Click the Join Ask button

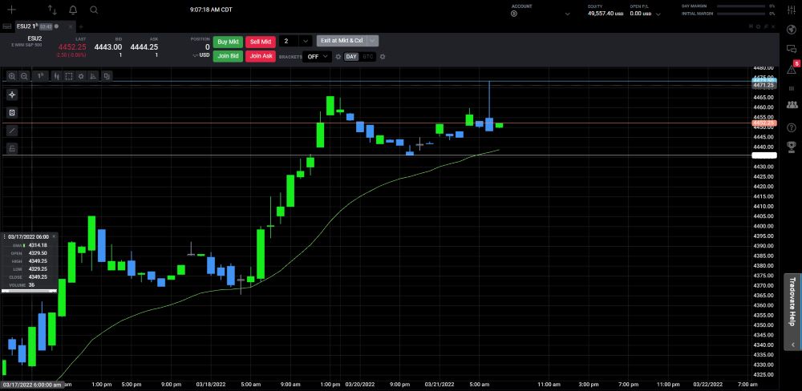261,56
